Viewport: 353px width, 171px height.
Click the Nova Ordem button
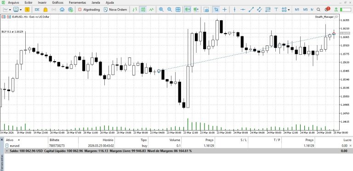point(115,10)
